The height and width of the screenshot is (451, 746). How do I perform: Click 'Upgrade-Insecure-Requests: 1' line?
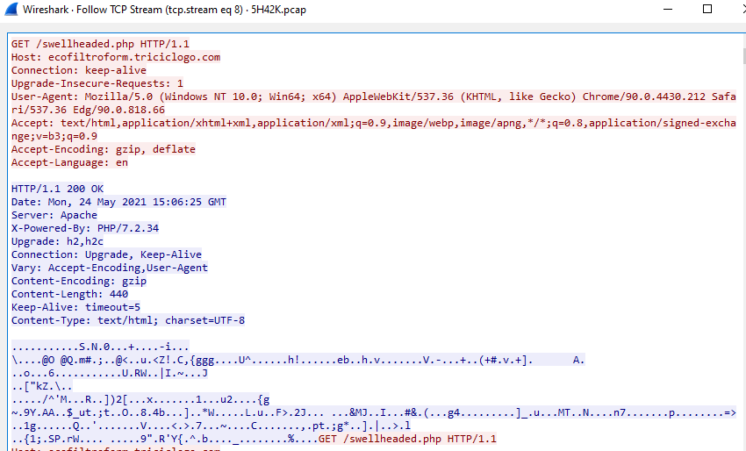pyautogui.click(x=97, y=83)
